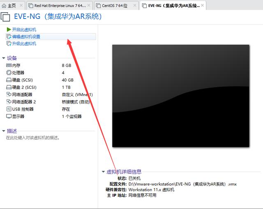Collapse the 设备 section

tap(4, 58)
